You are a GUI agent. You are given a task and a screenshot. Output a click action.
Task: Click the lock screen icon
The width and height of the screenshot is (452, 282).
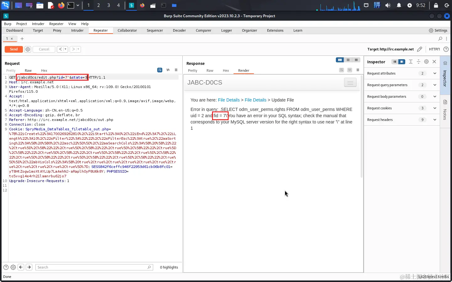coord(436,5)
